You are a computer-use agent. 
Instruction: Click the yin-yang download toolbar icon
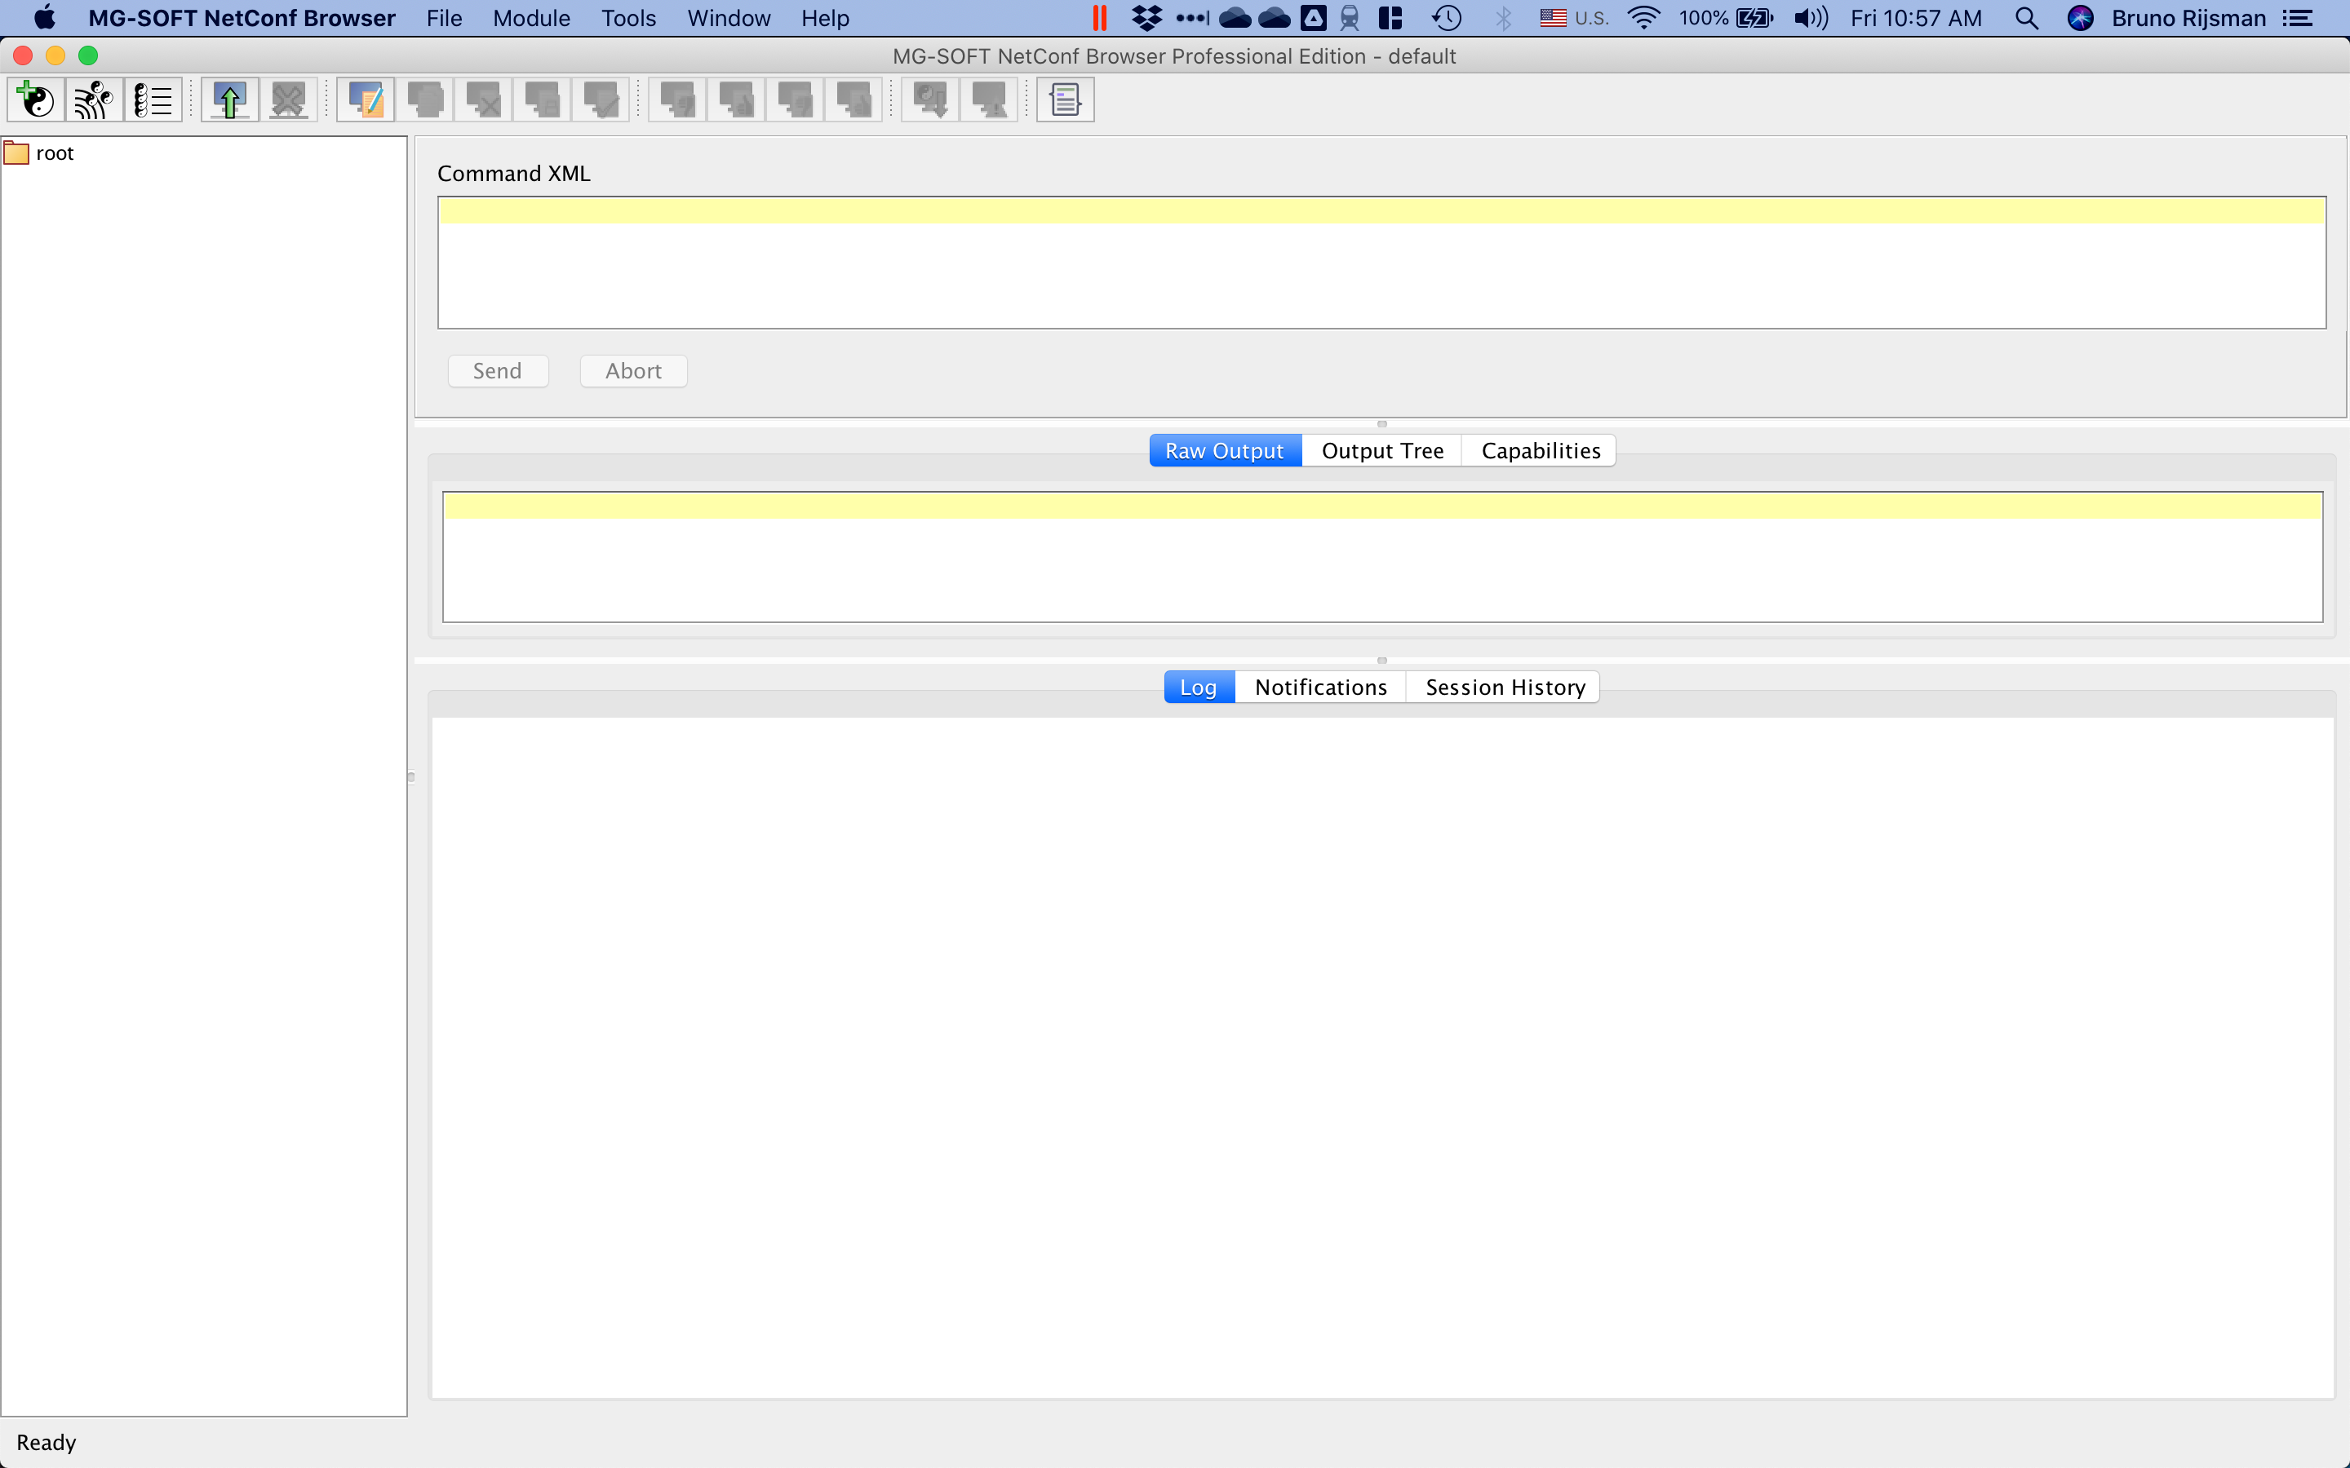tap(929, 99)
